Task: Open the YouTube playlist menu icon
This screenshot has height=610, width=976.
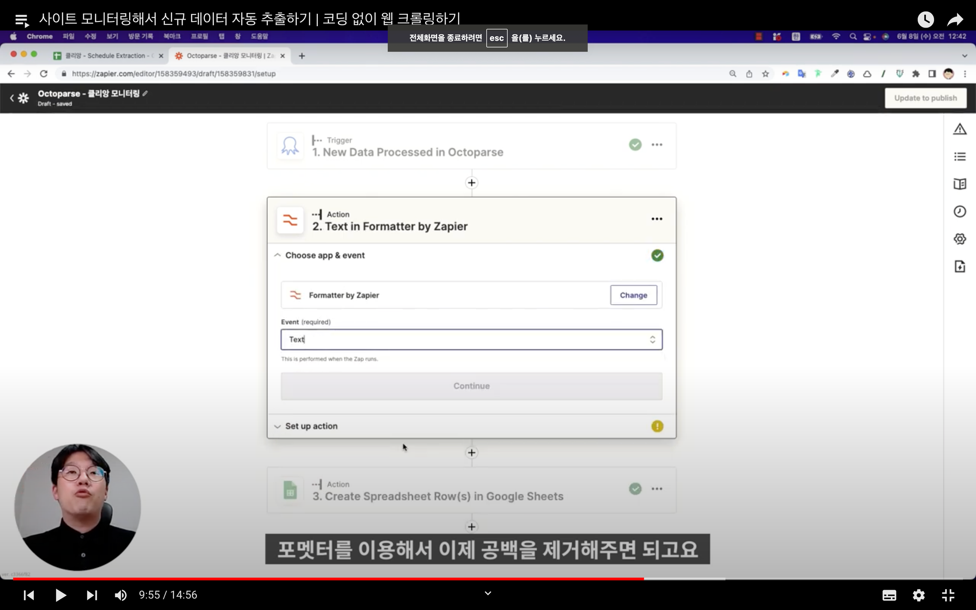Action: tap(21, 20)
